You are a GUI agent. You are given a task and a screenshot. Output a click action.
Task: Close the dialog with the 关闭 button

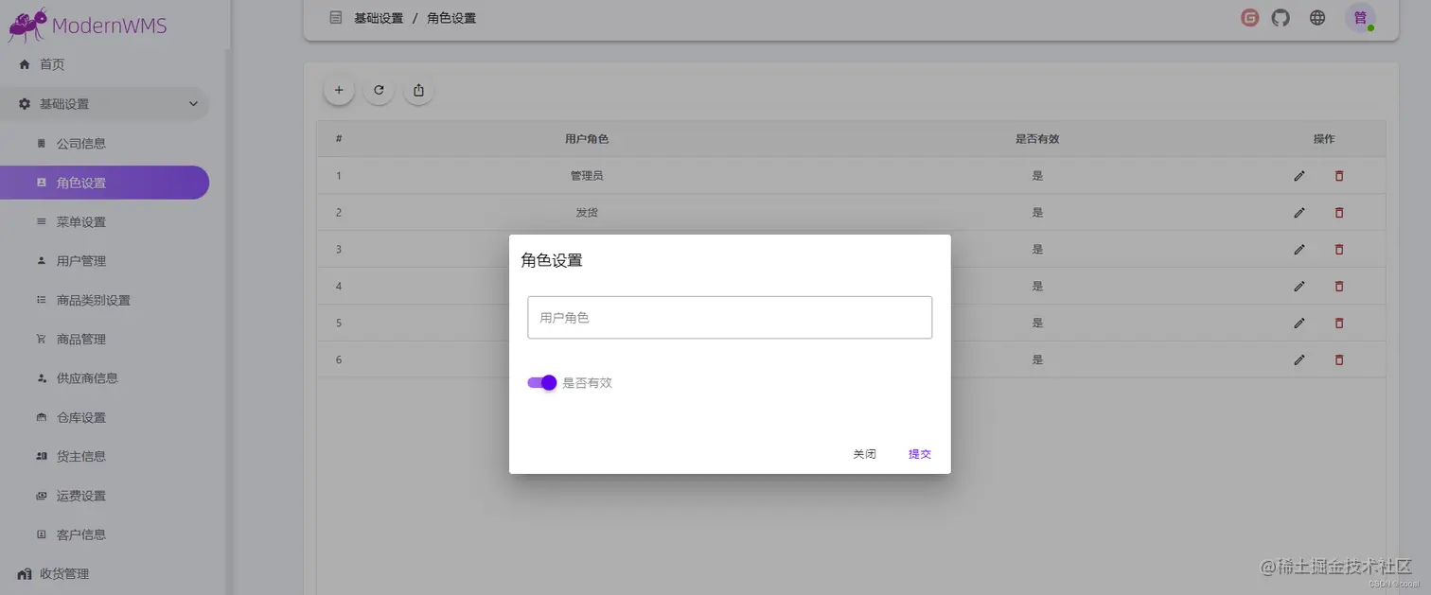click(x=863, y=454)
